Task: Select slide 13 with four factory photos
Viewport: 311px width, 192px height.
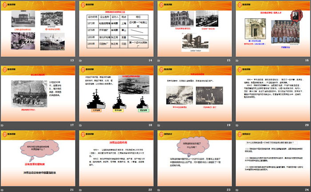Action: [38, 29]
